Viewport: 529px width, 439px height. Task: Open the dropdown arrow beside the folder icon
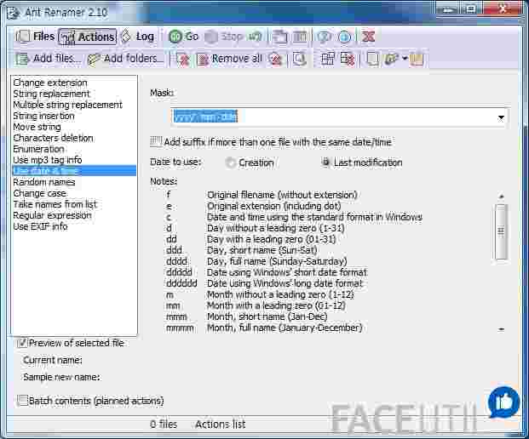click(405, 59)
